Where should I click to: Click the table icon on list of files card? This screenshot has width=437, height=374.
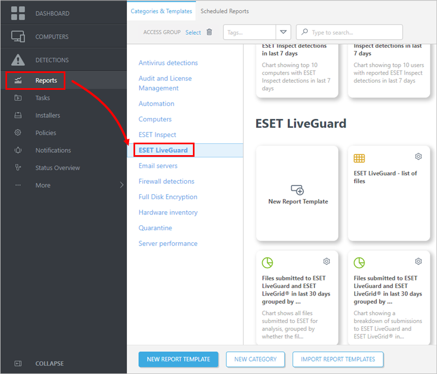[x=359, y=158]
